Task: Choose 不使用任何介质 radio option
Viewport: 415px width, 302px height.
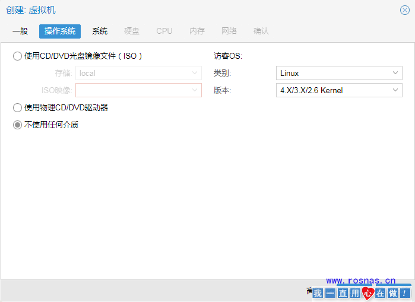Action: pyautogui.click(x=17, y=125)
